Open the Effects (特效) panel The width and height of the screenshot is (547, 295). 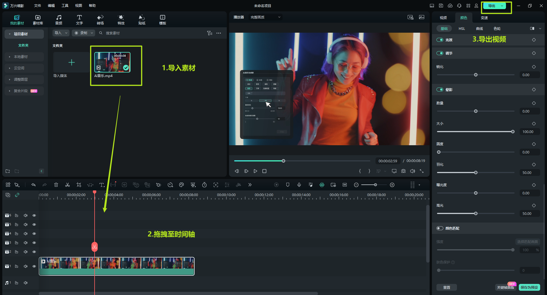coord(121,20)
